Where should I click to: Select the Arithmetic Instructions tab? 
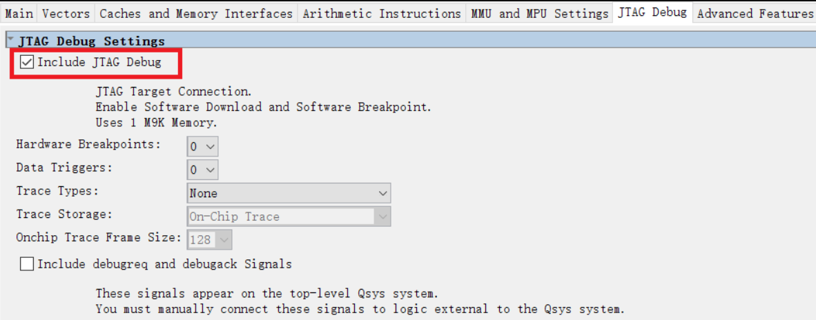point(381,13)
